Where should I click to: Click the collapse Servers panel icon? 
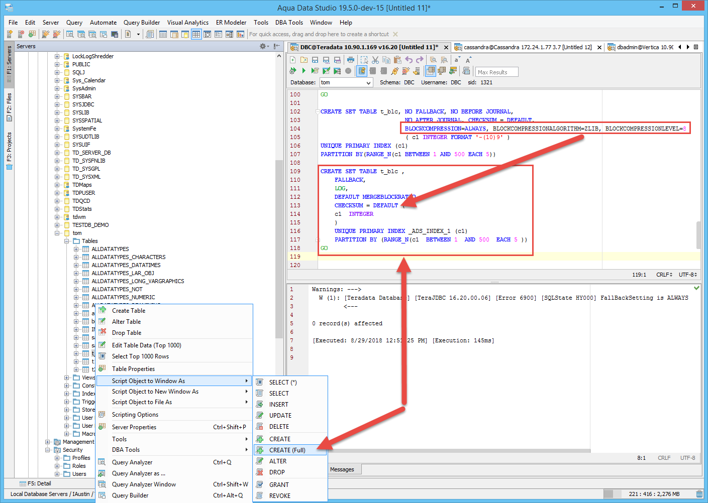(276, 46)
